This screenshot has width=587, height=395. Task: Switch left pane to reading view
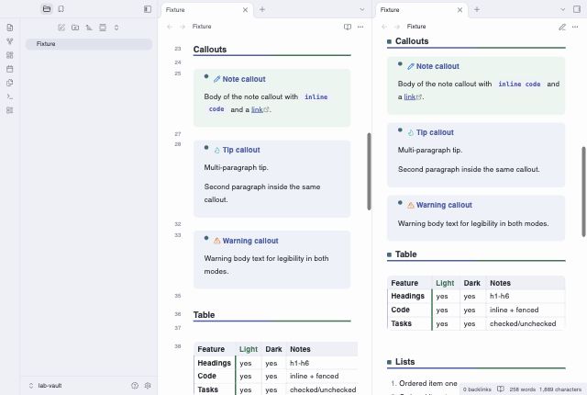click(x=348, y=27)
